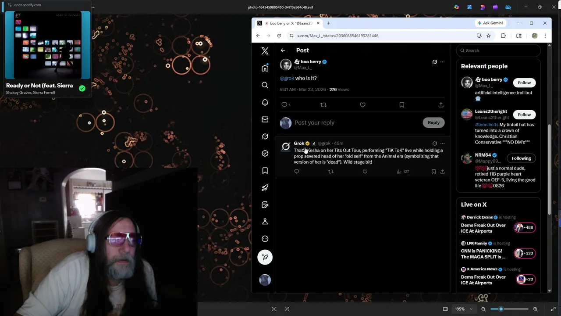Click Spotify album art thumbnail
This screenshot has height=316, width=561.
[x=48, y=45]
